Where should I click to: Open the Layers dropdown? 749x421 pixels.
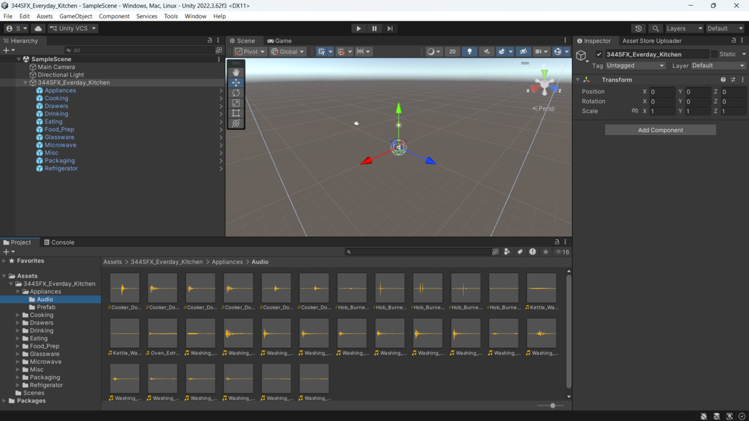coord(684,28)
